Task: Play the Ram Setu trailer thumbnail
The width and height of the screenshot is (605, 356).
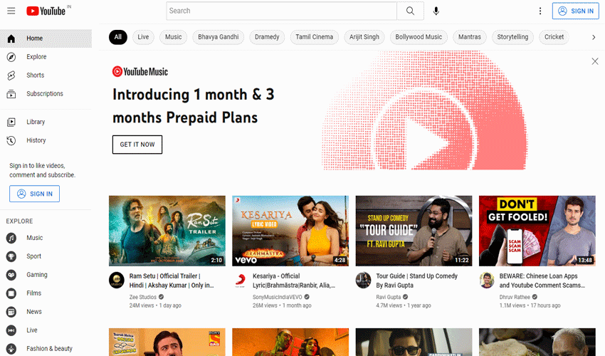Action: tap(167, 231)
